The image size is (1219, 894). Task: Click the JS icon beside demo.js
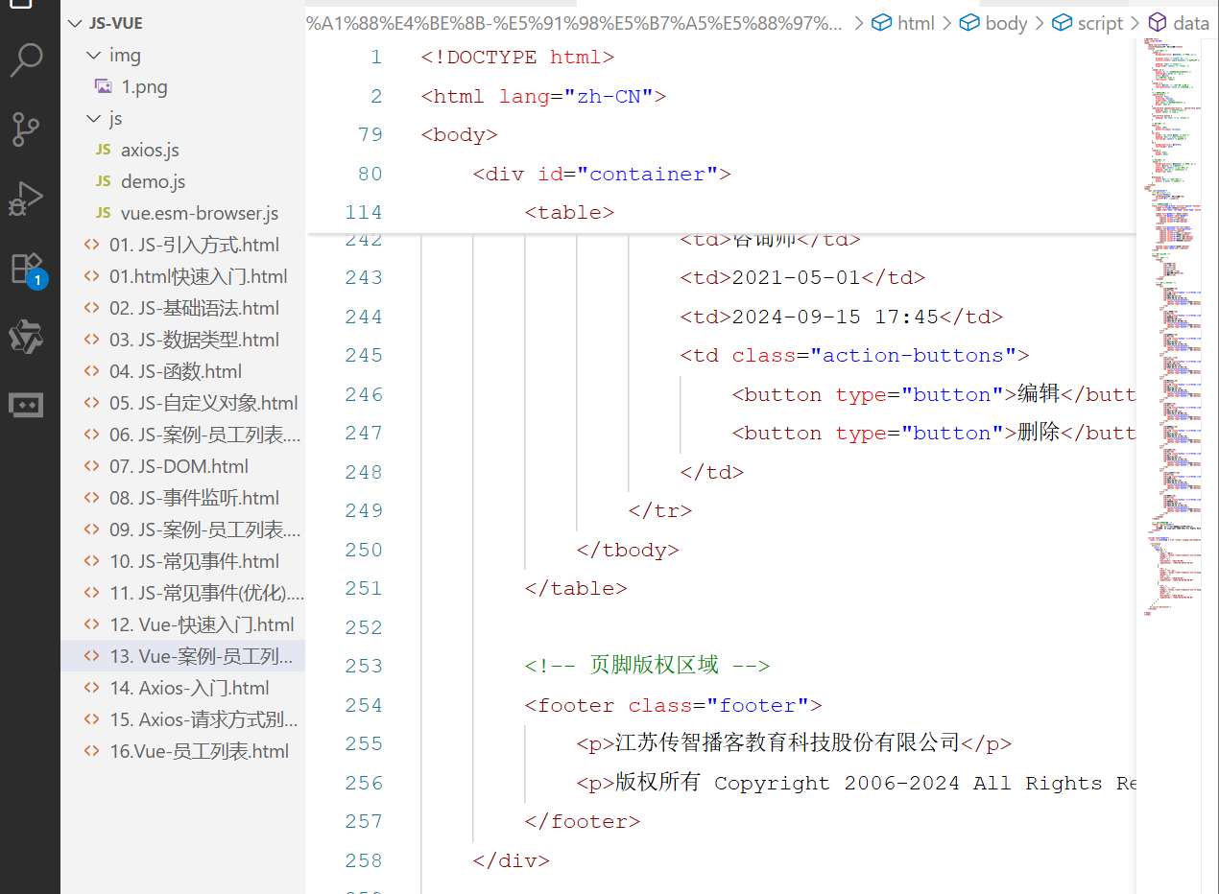point(104,182)
